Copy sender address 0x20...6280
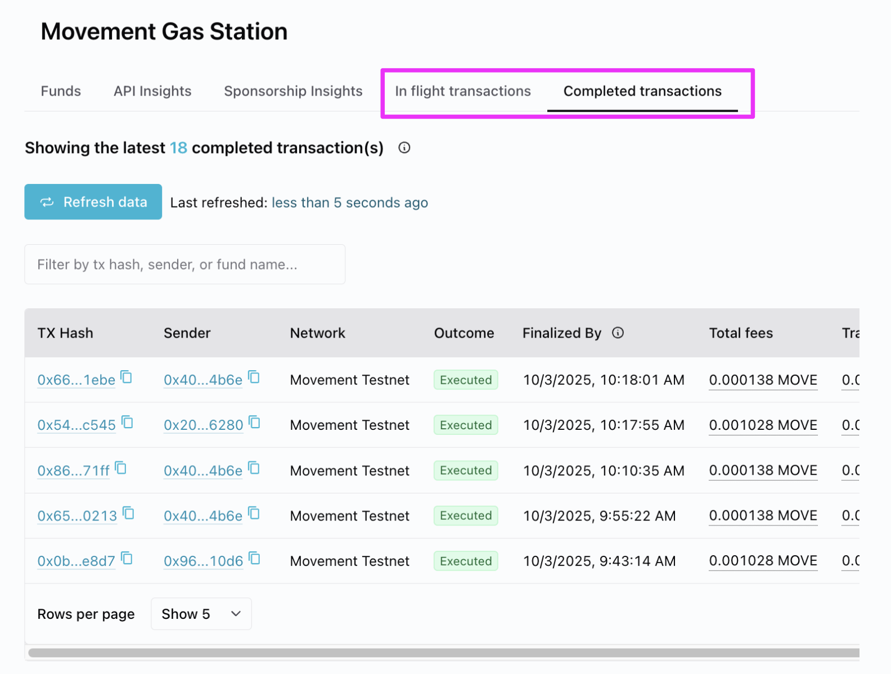This screenshot has width=891, height=674. (x=255, y=423)
